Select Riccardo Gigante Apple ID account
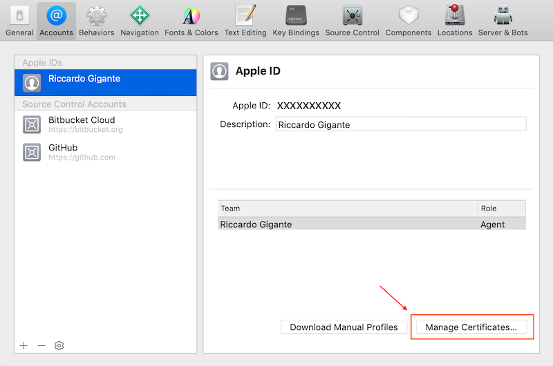Image resolution: width=553 pixels, height=366 pixels. point(105,82)
